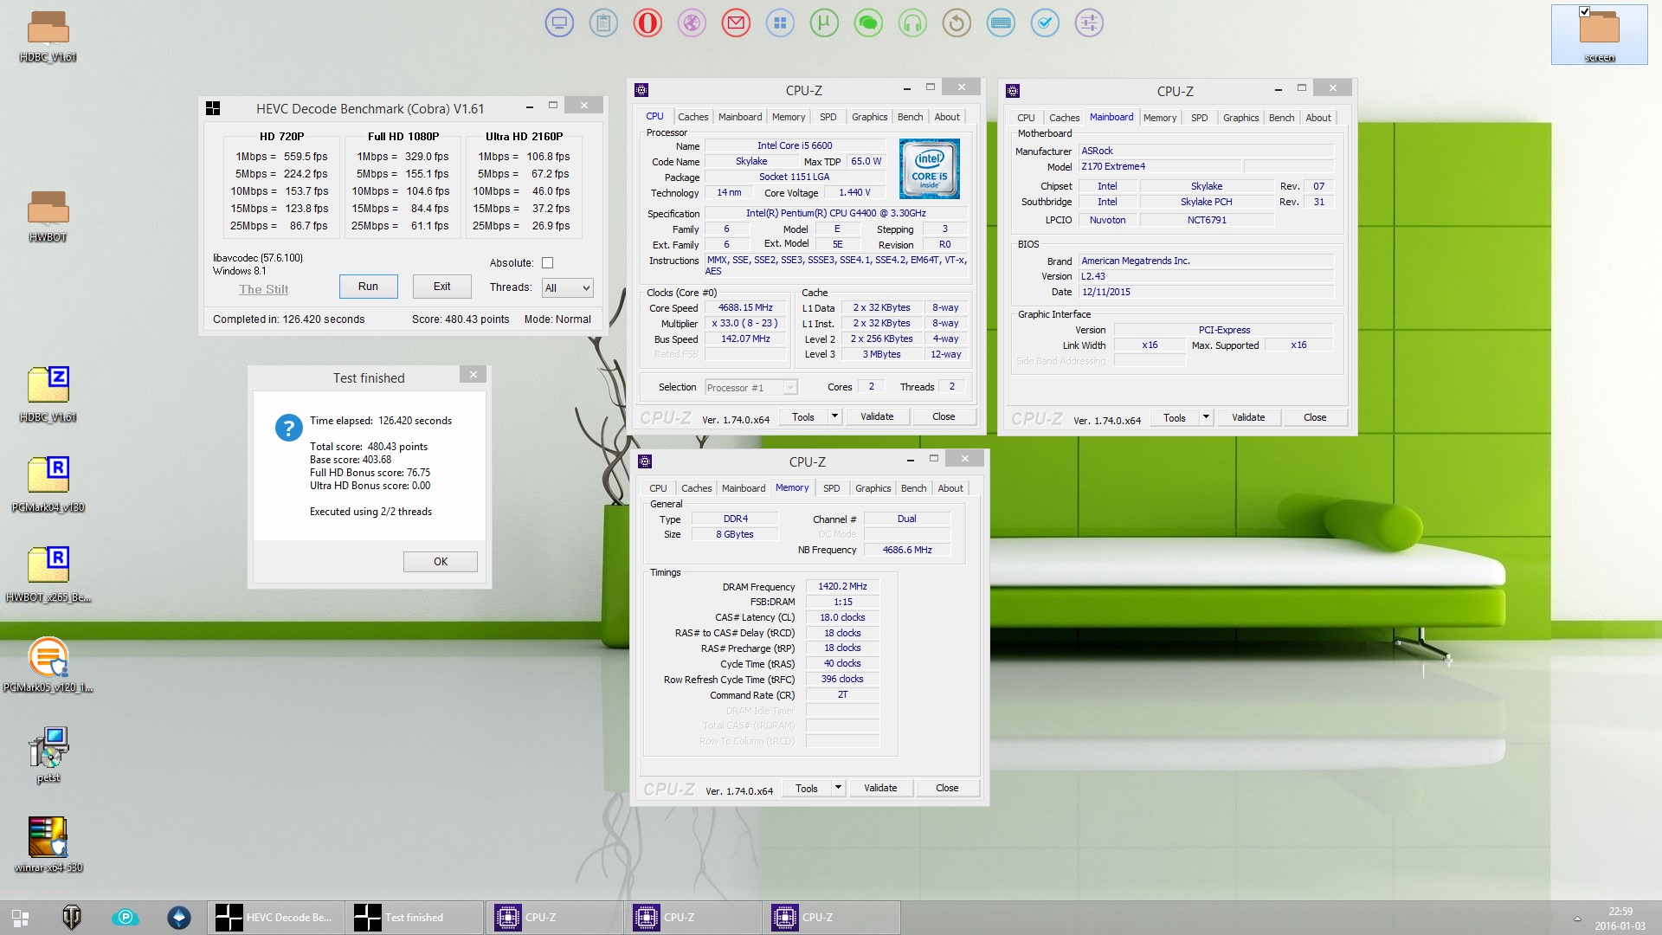This screenshot has width=1662, height=935.
Task: Click Close button in CPU-Z Memory window
Action: pos(947,789)
